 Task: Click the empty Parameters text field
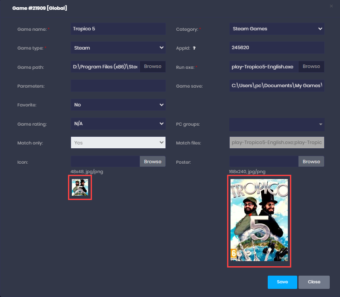click(x=118, y=86)
